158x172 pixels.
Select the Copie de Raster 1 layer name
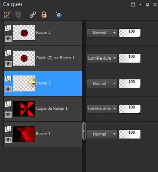52,109
